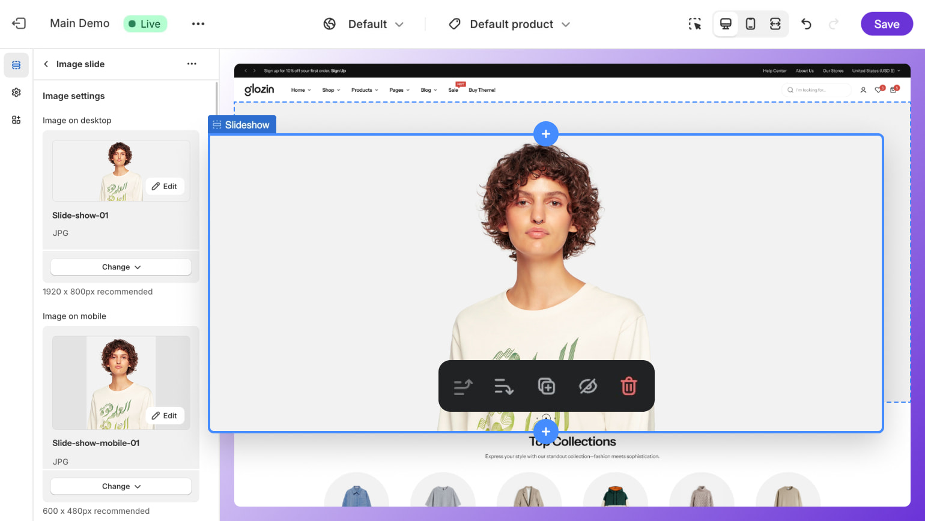The height and width of the screenshot is (521, 925).
Task: Open theme settings gear icon
Action: click(x=16, y=92)
